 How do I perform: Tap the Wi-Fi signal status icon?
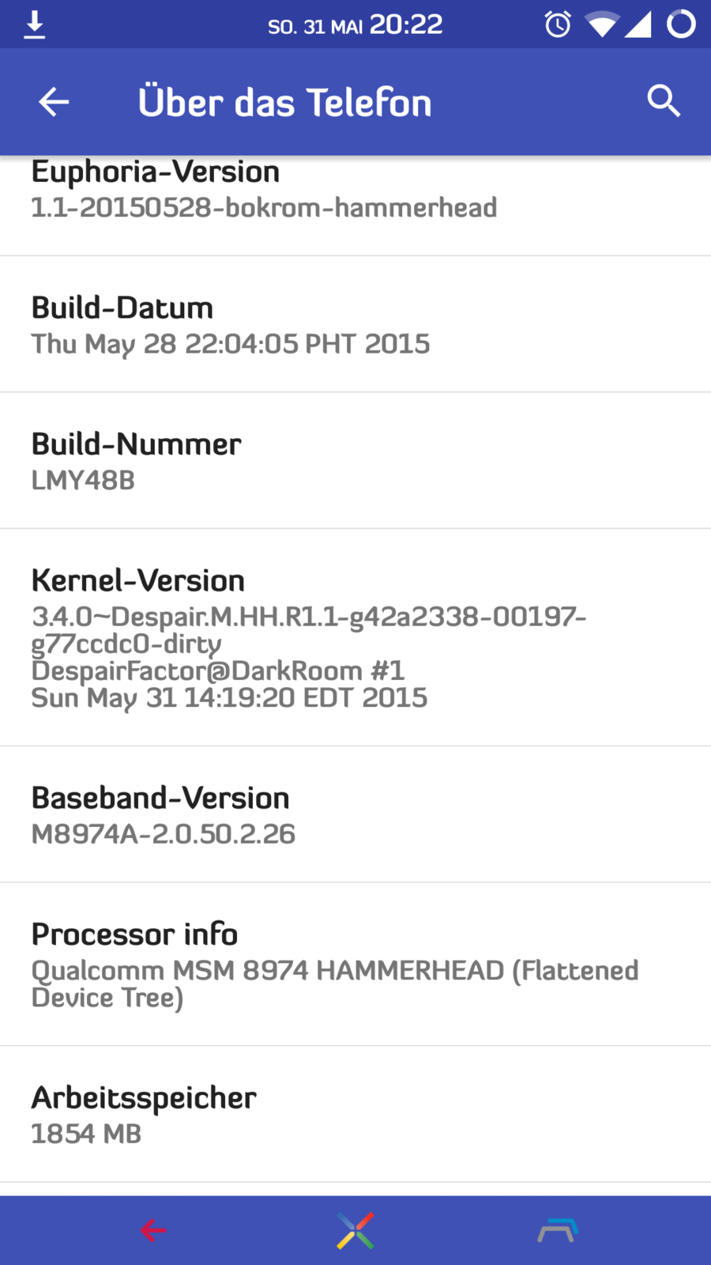coord(601,25)
